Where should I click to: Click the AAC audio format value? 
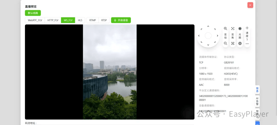pyautogui.click(x=201, y=85)
